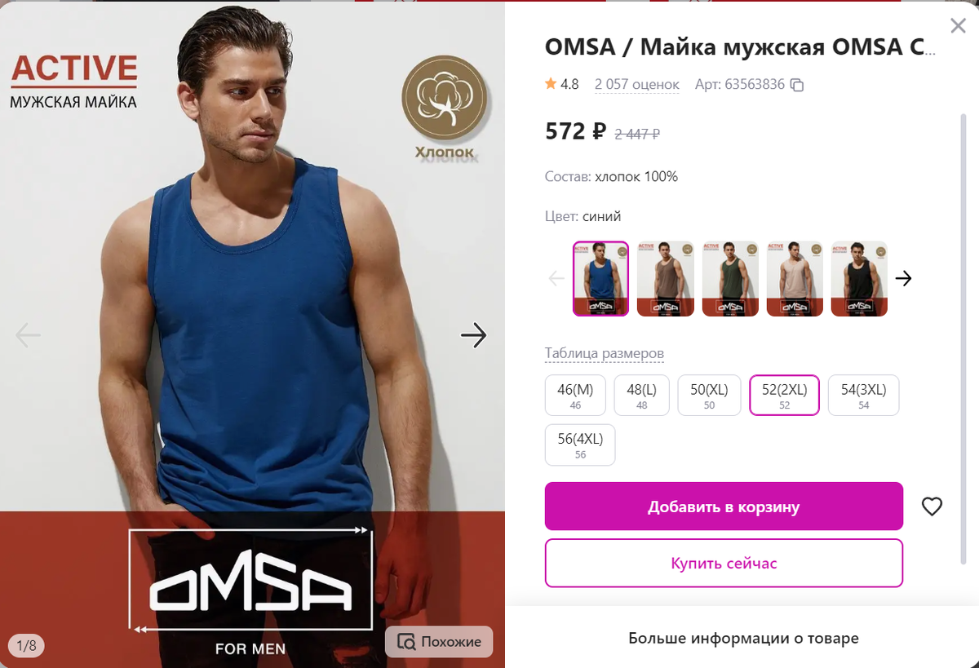Choose size 56(4XL)
The width and height of the screenshot is (979, 668).
click(x=580, y=445)
